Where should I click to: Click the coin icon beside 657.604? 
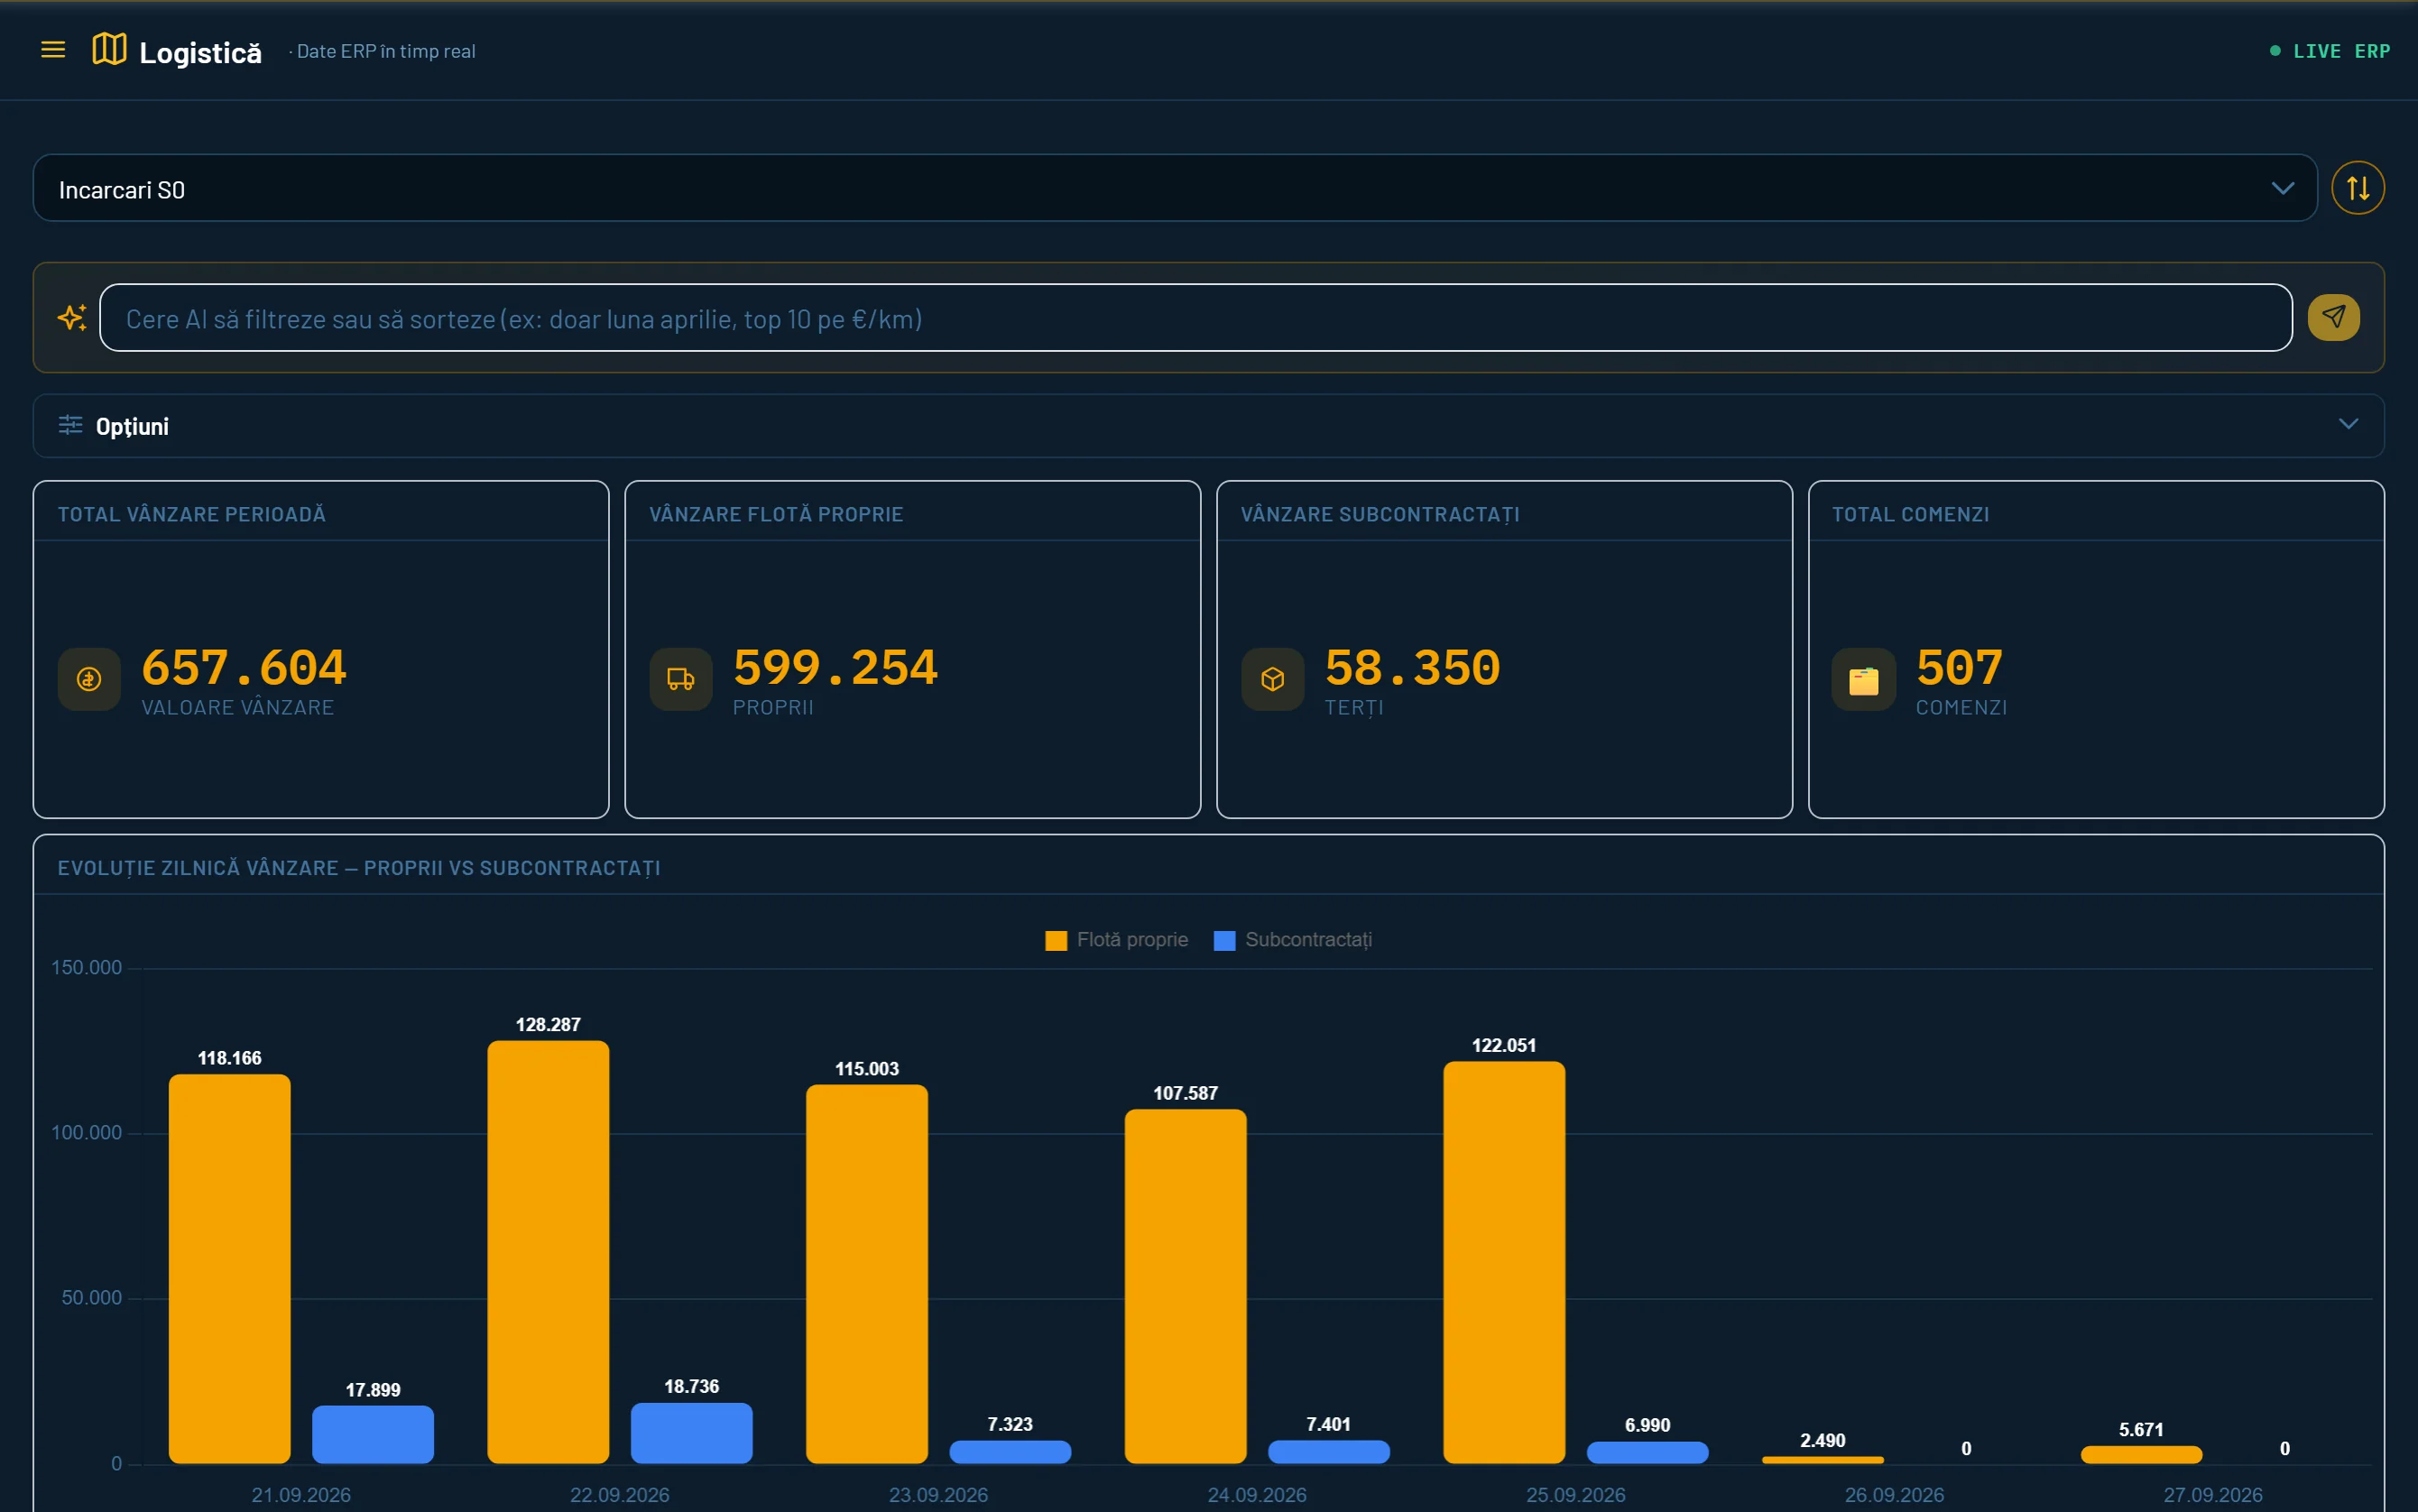point(89,679)
